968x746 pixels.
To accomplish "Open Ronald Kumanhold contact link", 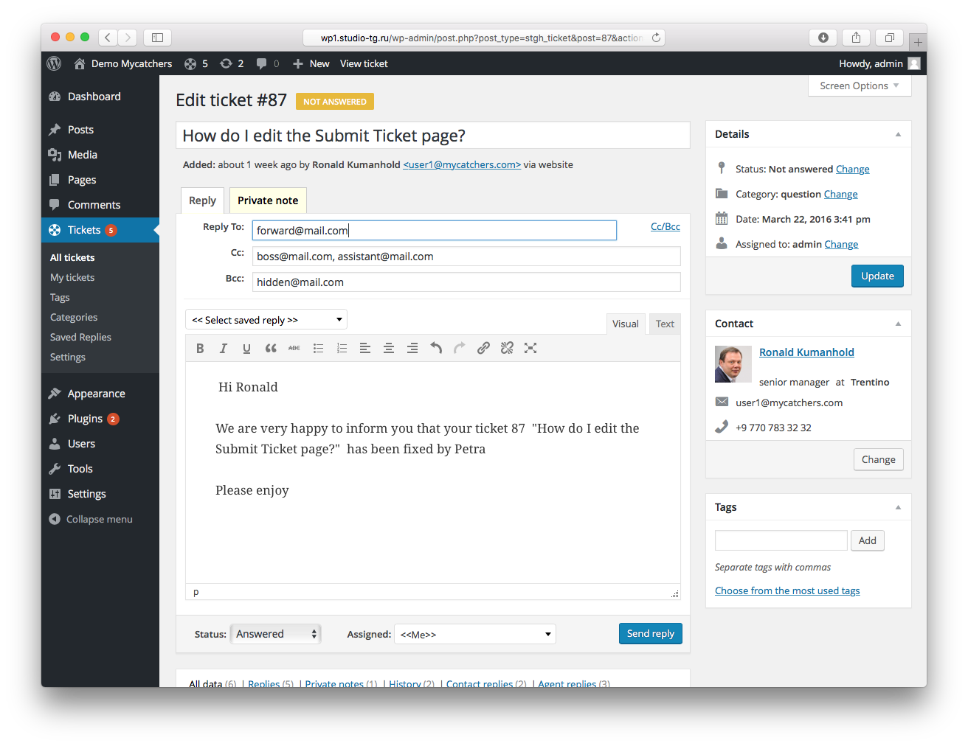I will [x=806, y=352].
